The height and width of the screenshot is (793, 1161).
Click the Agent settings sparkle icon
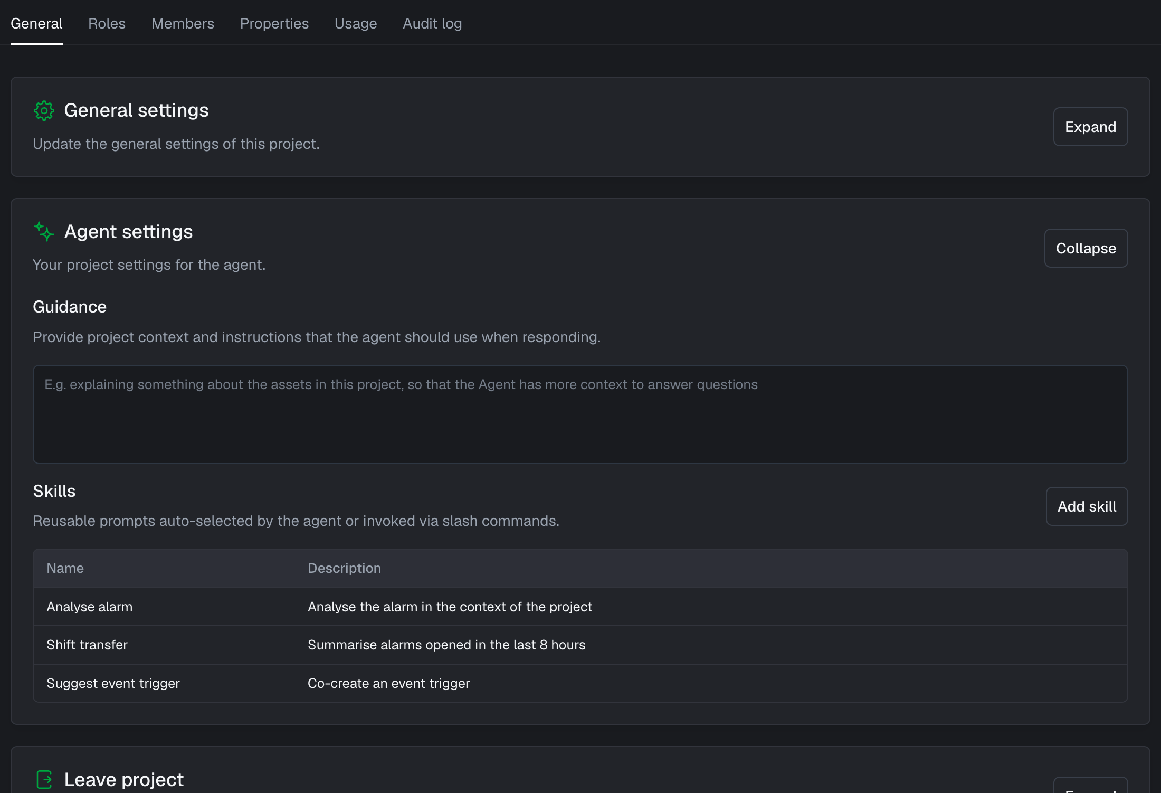(x=44, y=232)
